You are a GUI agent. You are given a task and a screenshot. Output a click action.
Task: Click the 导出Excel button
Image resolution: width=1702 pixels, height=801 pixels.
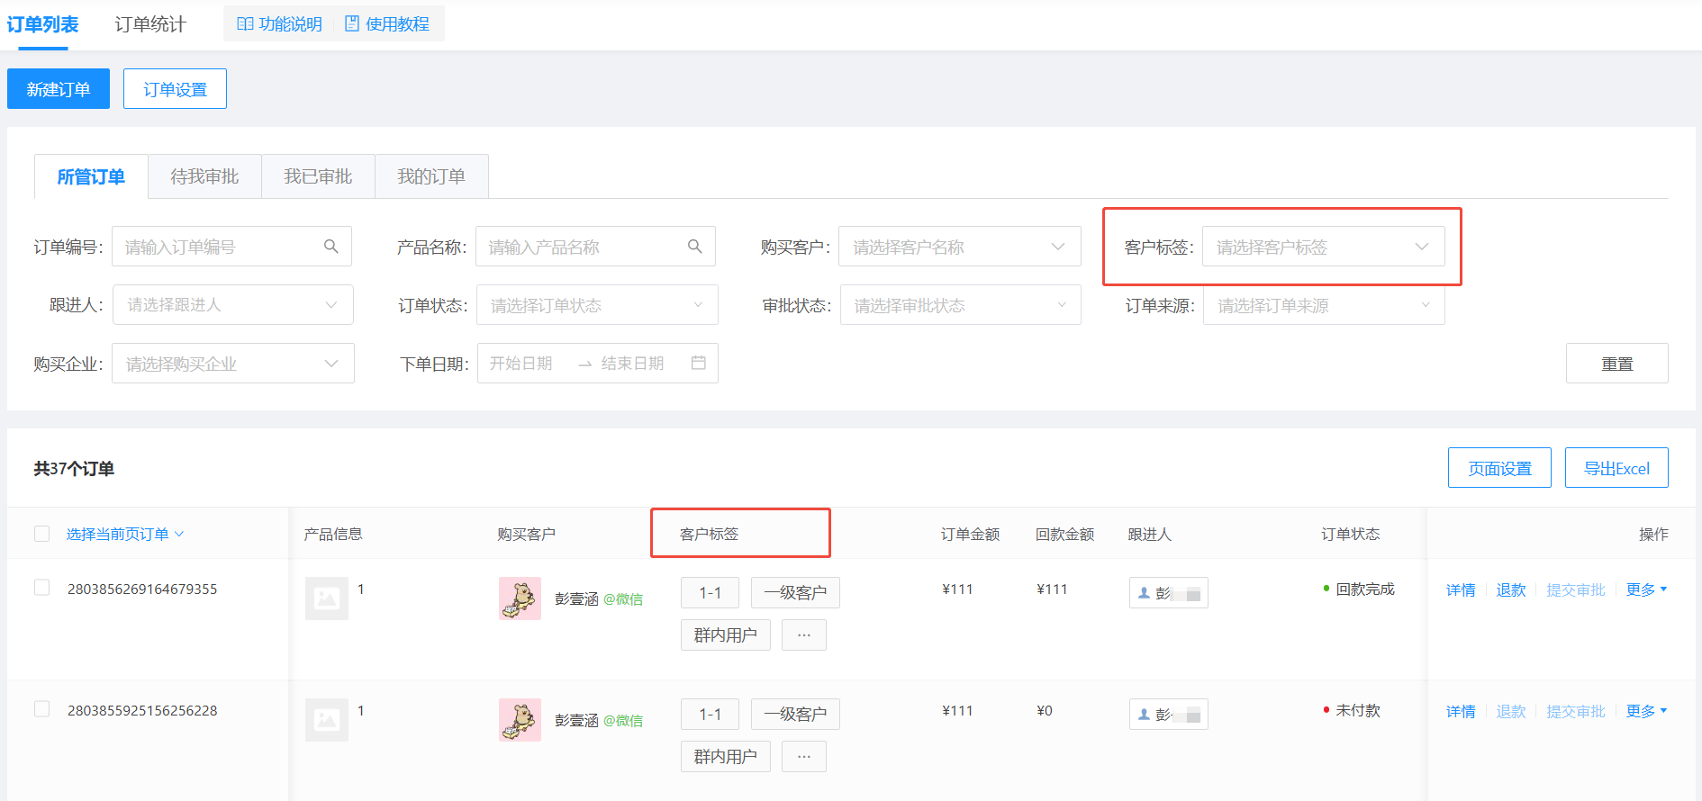(x=1616, y=468)
